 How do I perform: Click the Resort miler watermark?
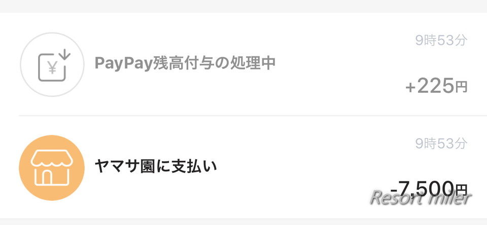point(421,198)
